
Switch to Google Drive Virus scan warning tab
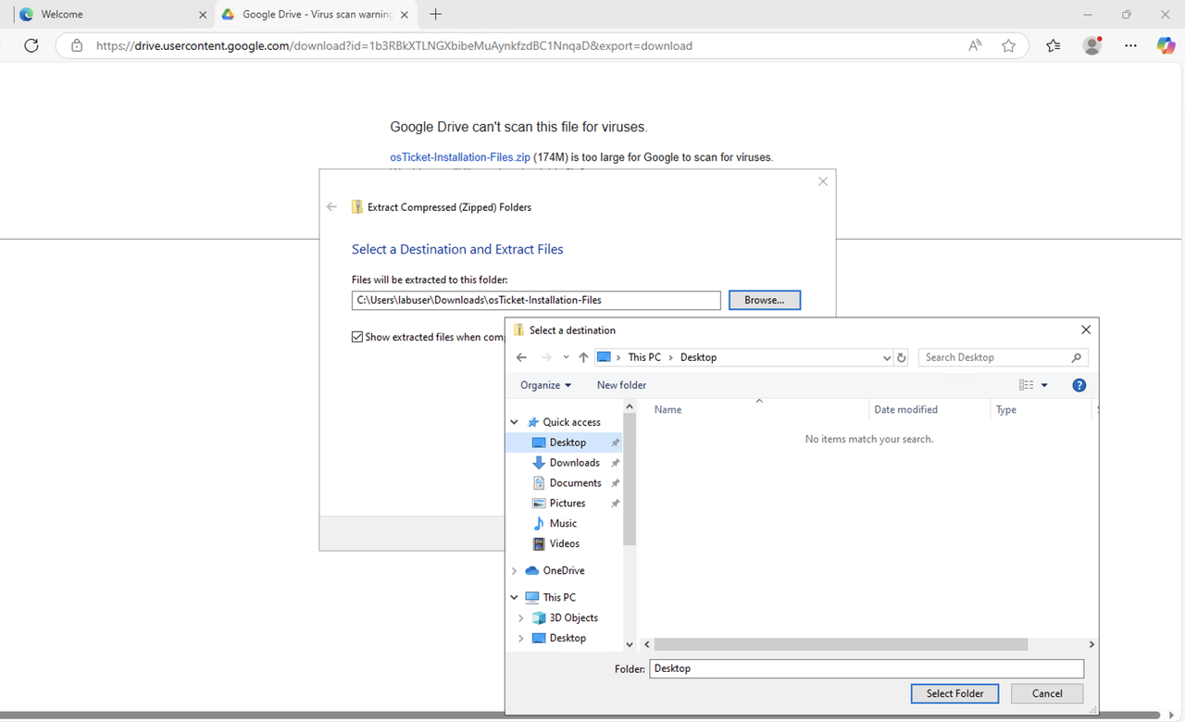(x=315, y=15)
